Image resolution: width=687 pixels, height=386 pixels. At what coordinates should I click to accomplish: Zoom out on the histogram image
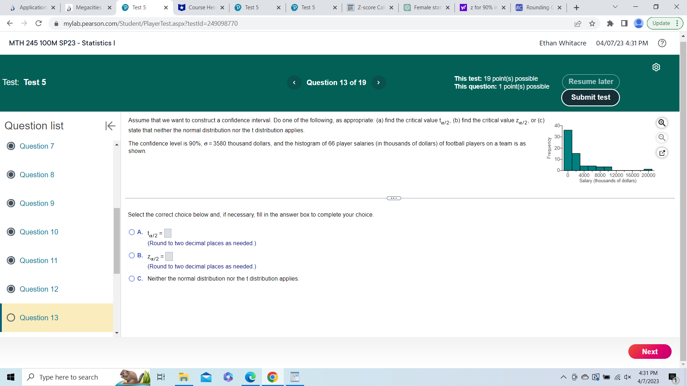pyautogui.click(x=662, y=138)
